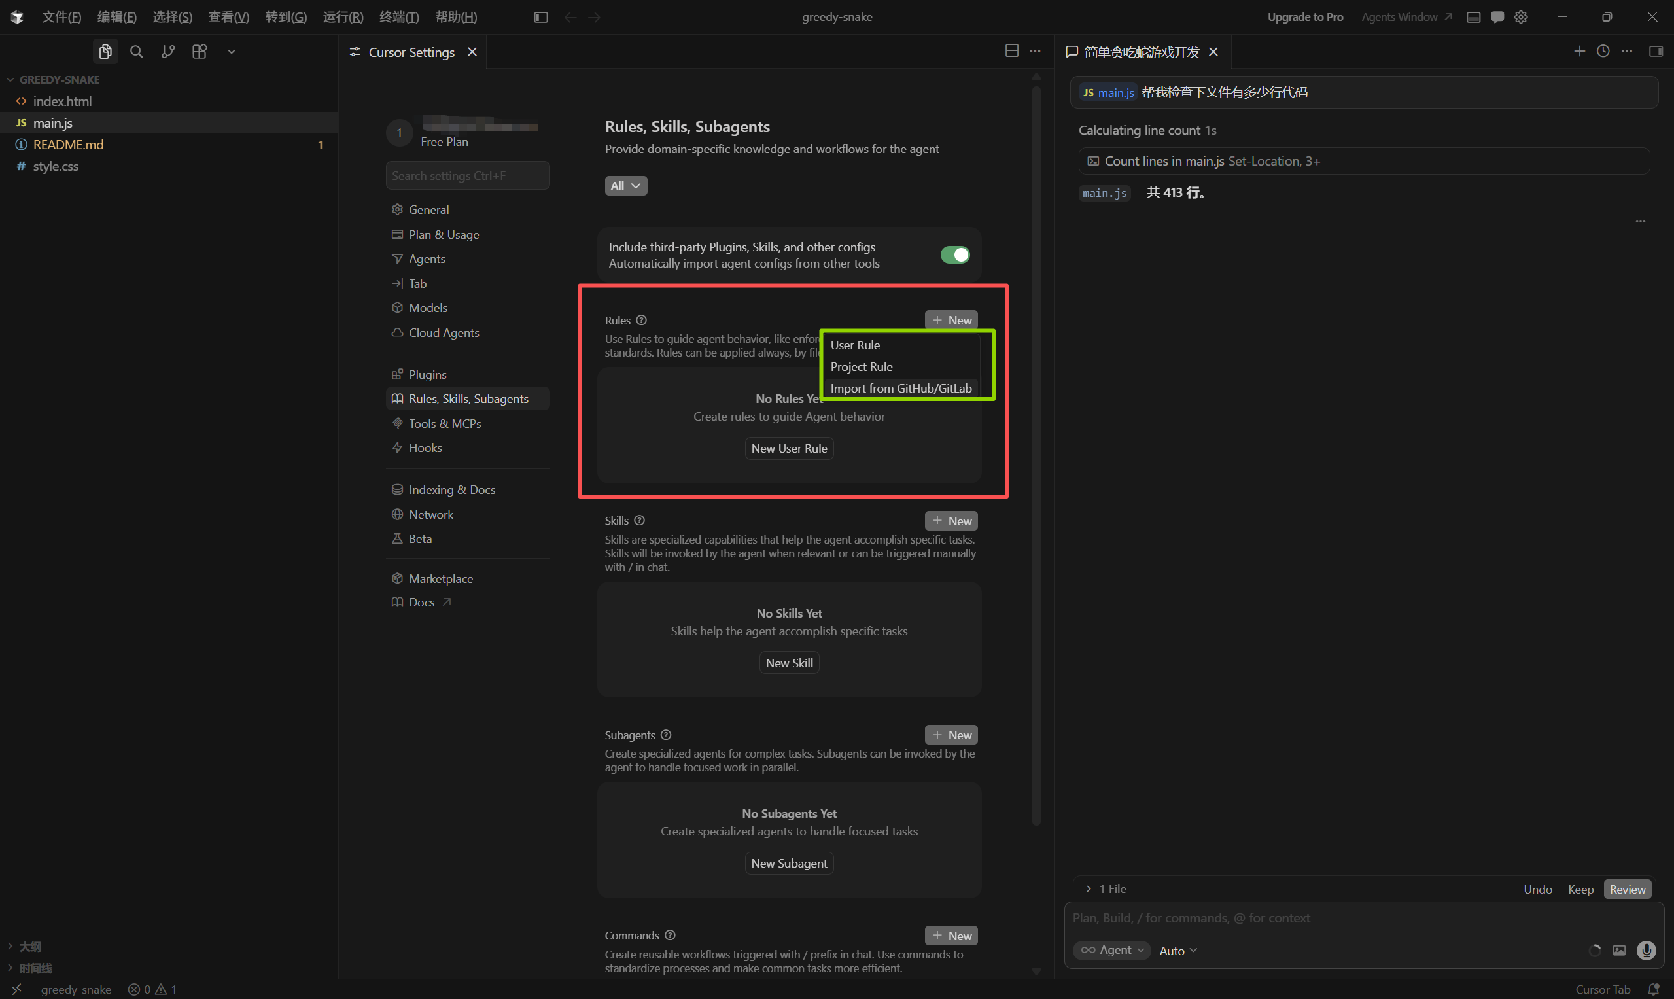Focus the Search settings field

[468, 176]
